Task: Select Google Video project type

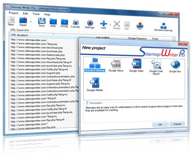Action: tap(136, 65)
